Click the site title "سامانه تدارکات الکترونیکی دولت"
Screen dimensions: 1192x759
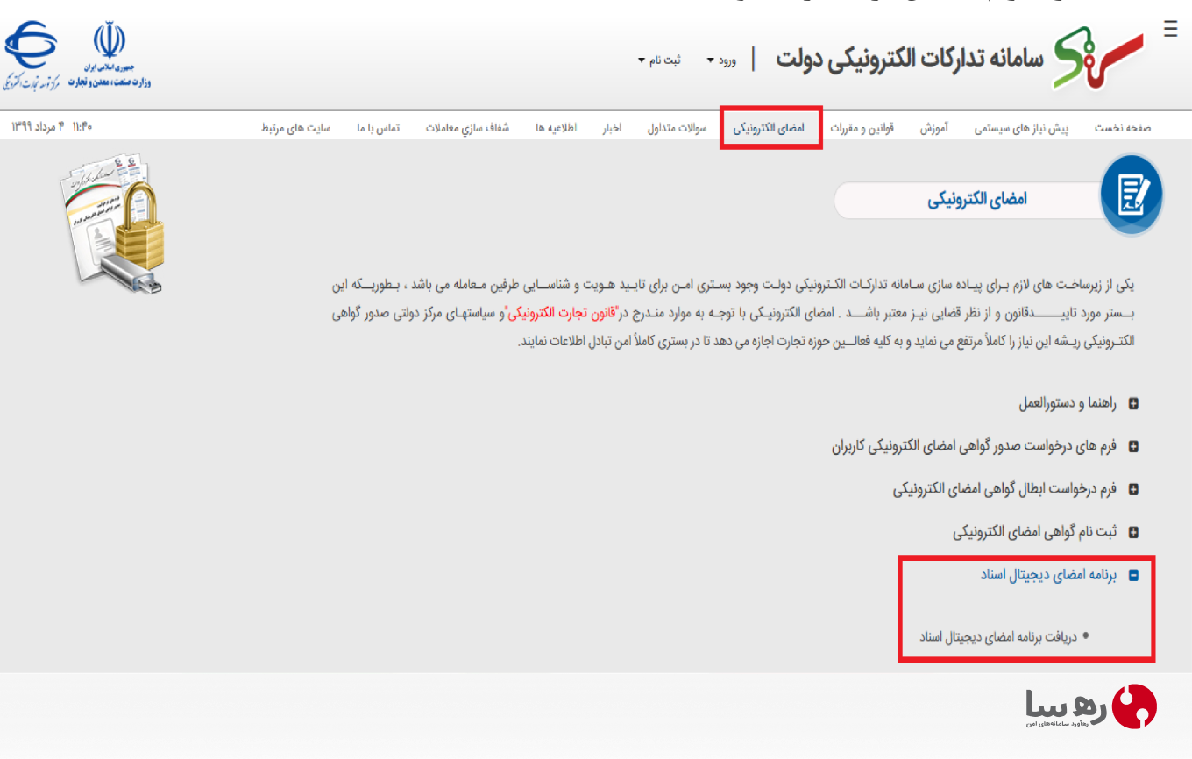[x=910, y=60]
